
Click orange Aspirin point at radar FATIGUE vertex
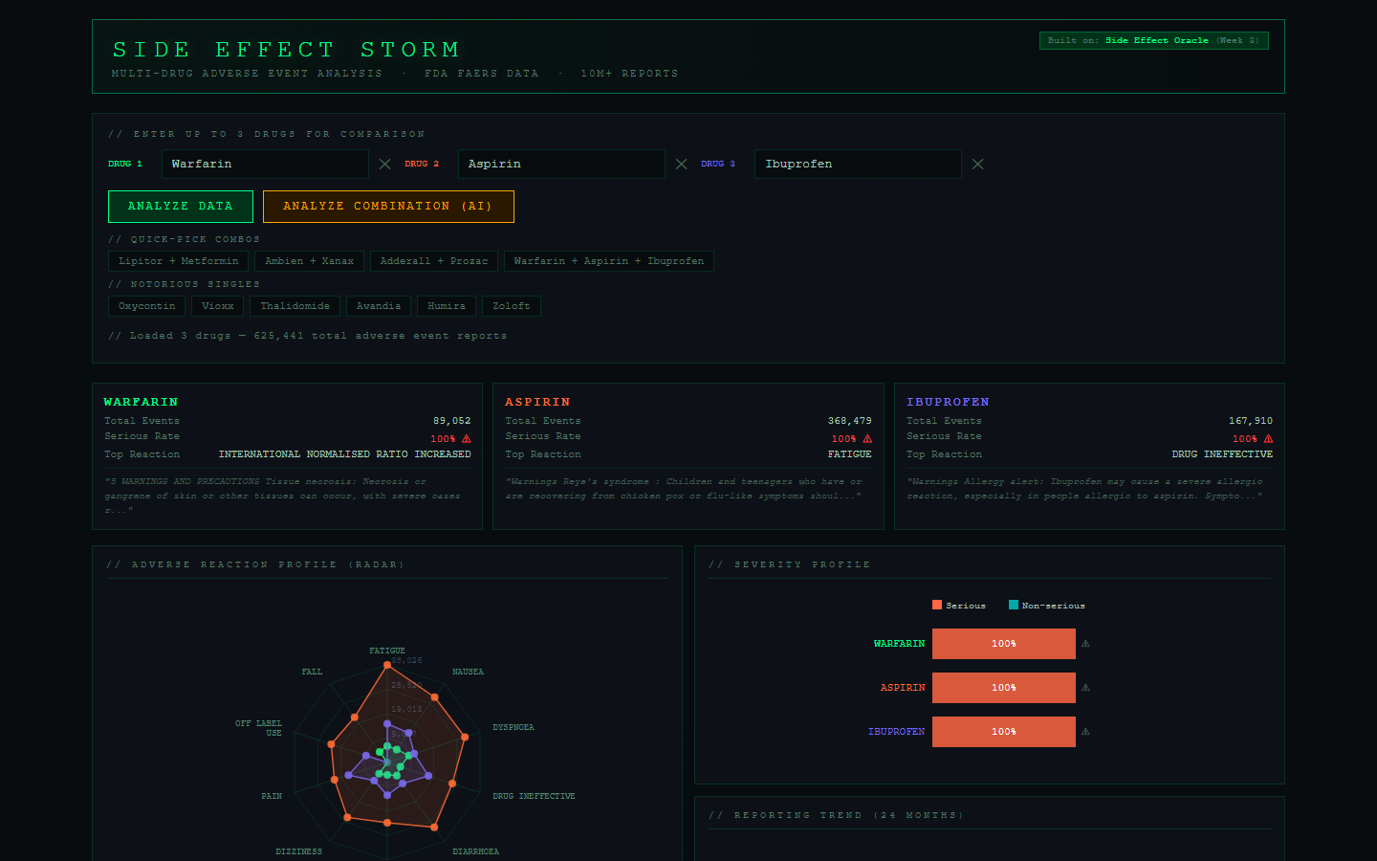(x=387, y=664)
